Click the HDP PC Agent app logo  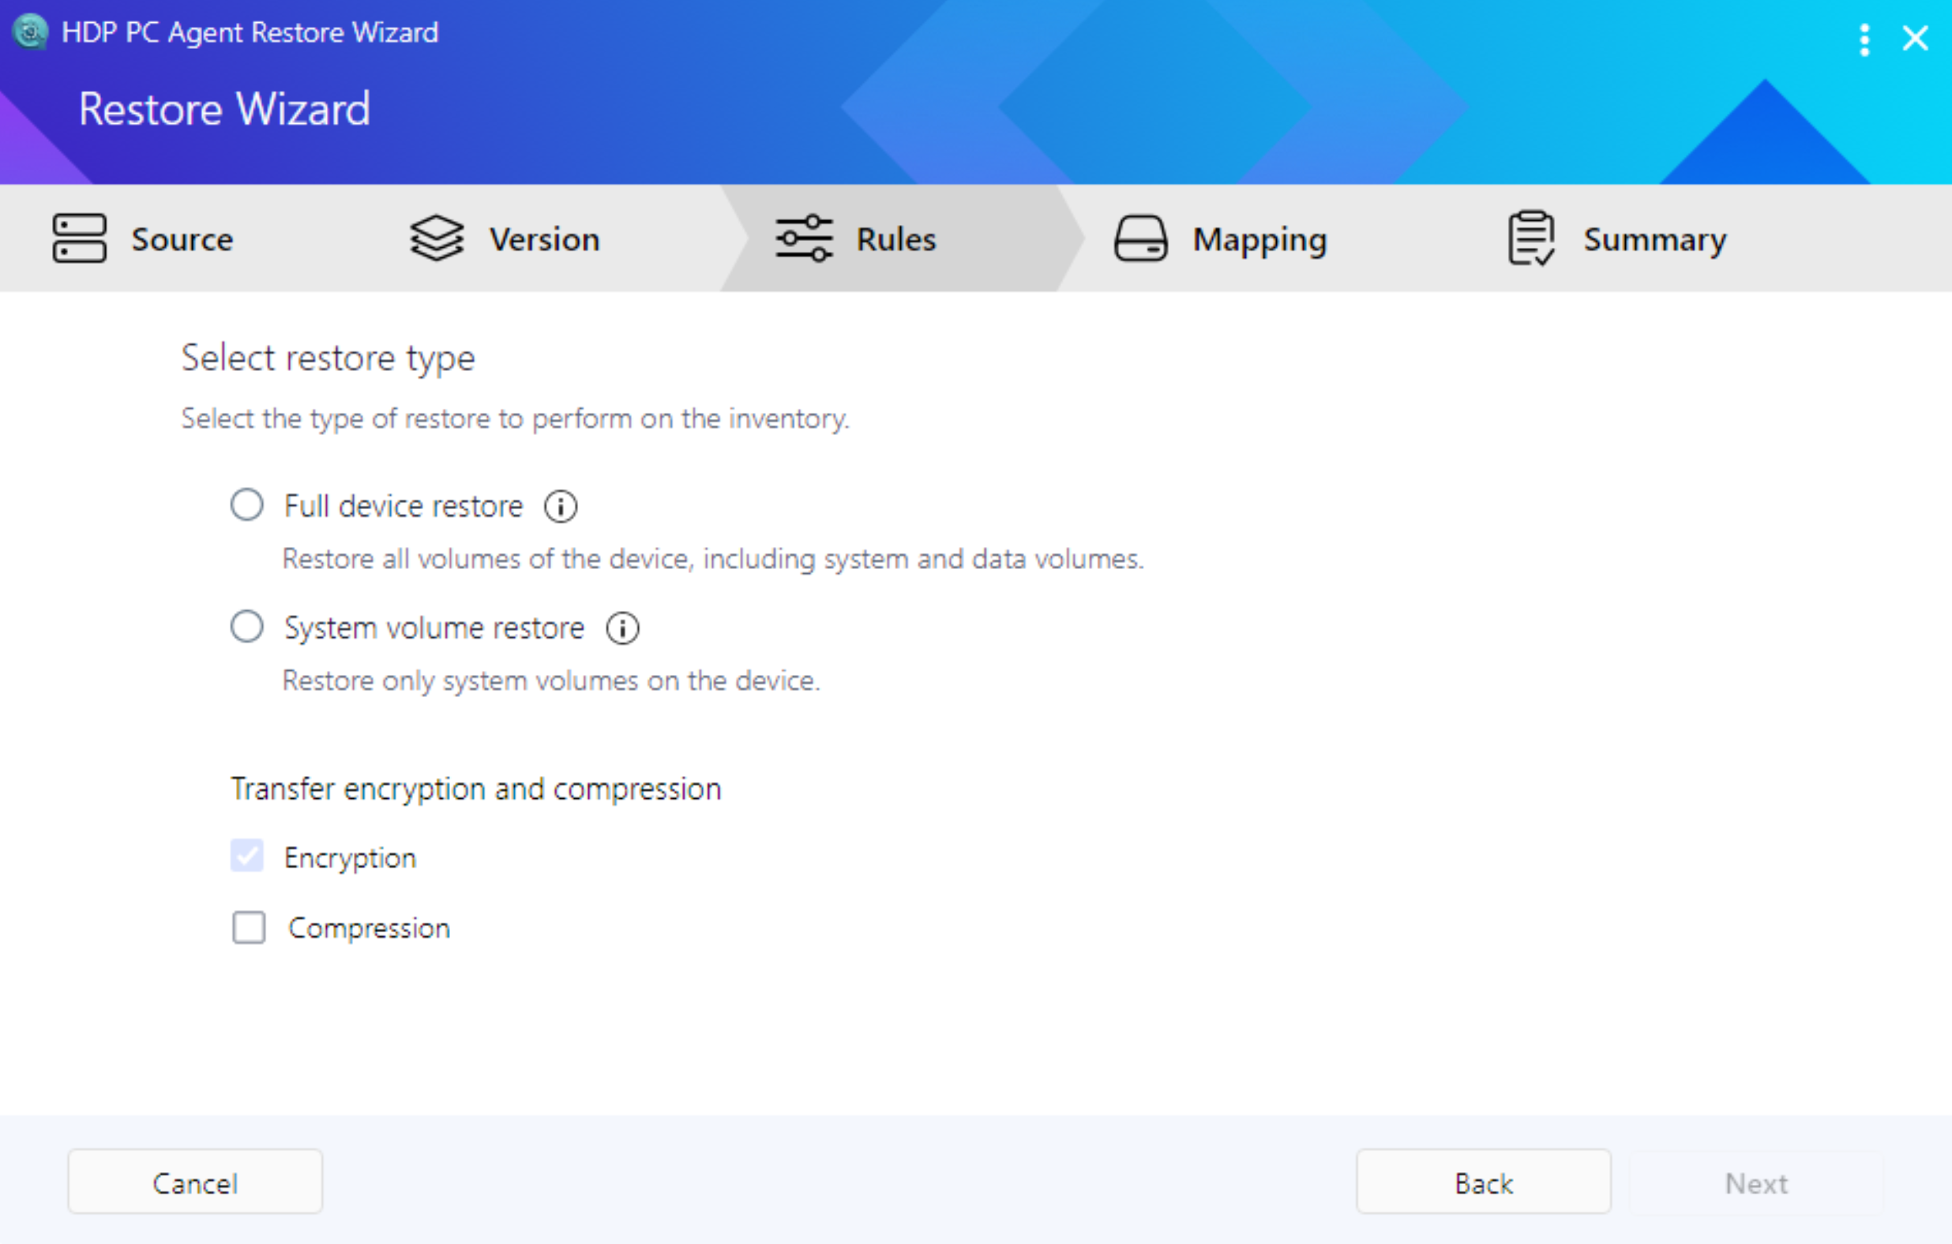31,32
